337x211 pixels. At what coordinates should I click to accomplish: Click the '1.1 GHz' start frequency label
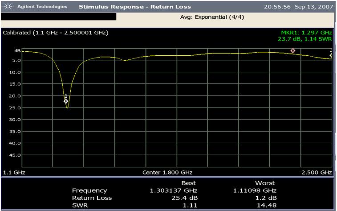[14, 173]
